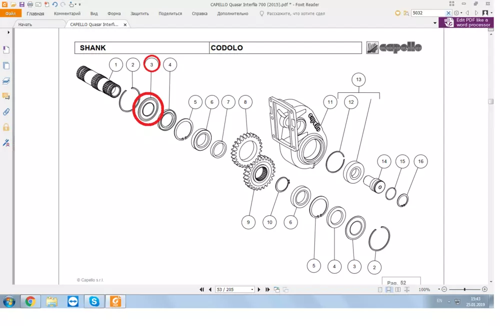The height and width of the screenshot is (326, 500).
Task: Open the Комментарий ribbon tab
Action: (x=67, y=13)
